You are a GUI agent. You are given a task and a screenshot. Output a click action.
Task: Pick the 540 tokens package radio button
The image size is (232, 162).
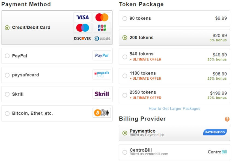[x=125, y=57]
